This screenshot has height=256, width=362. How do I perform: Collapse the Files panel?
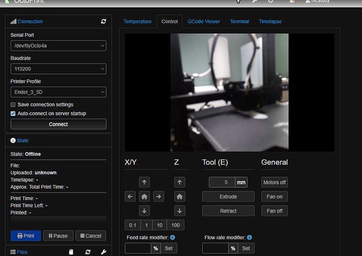click(x=22, y=252)
